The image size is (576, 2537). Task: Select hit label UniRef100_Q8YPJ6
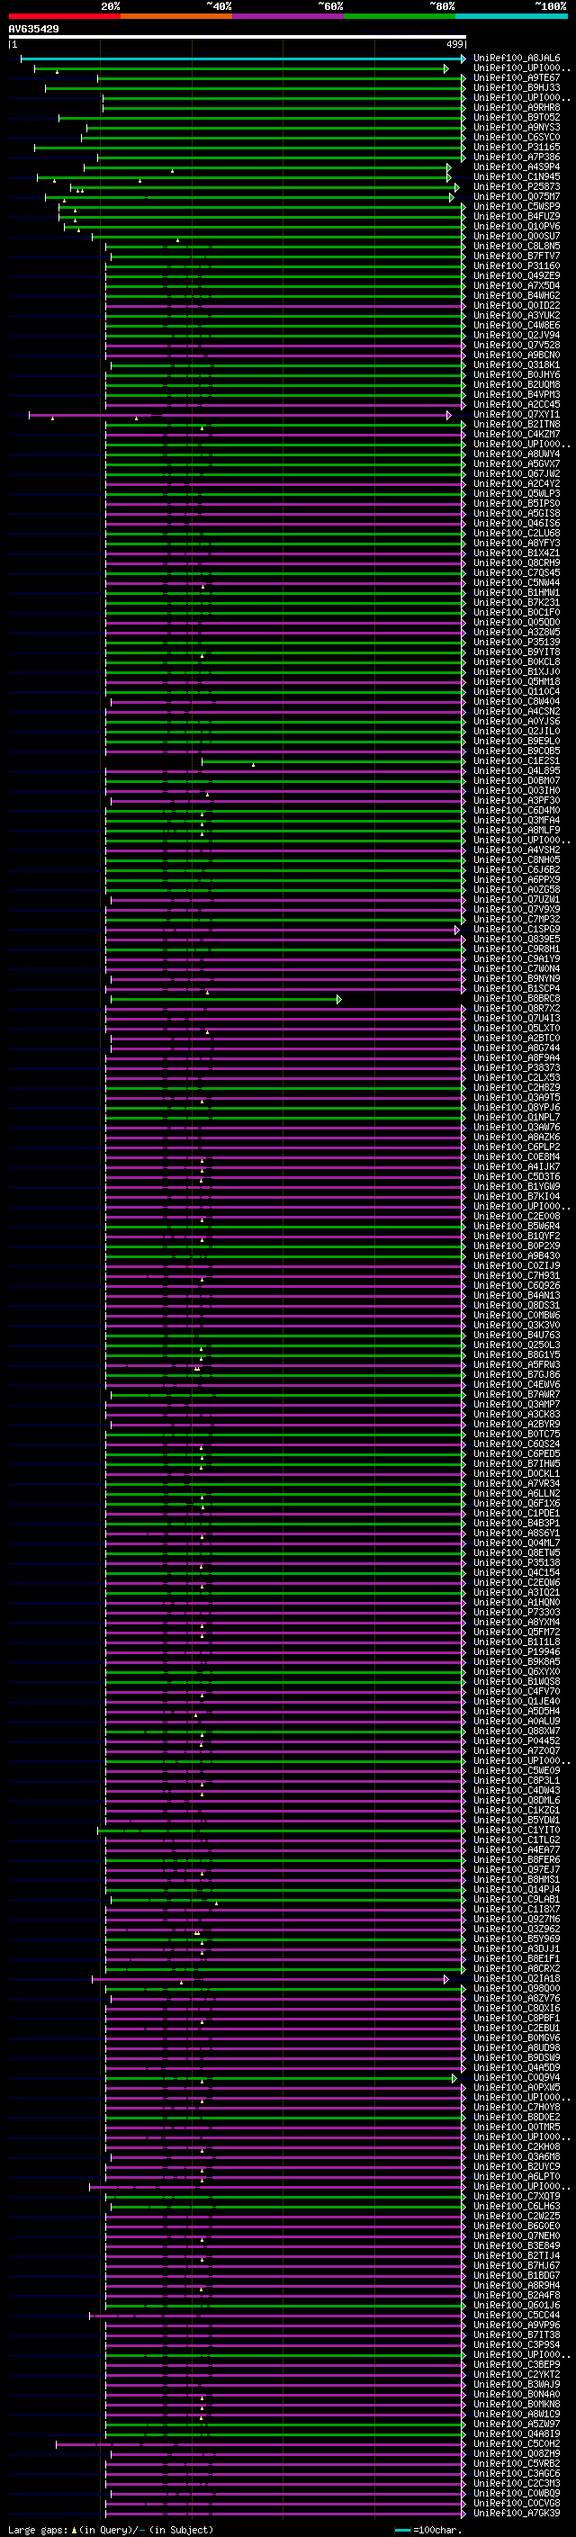click(x=517, y=1107)
